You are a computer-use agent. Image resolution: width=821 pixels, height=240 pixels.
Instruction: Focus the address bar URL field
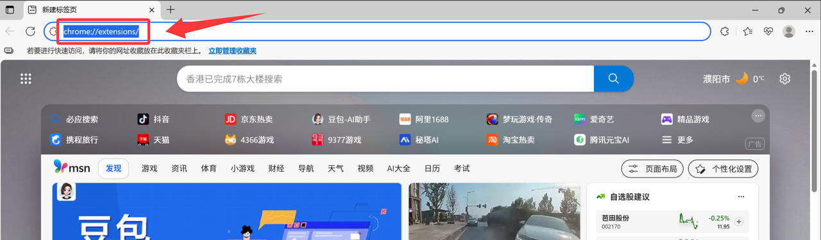[x=377, y=31]
